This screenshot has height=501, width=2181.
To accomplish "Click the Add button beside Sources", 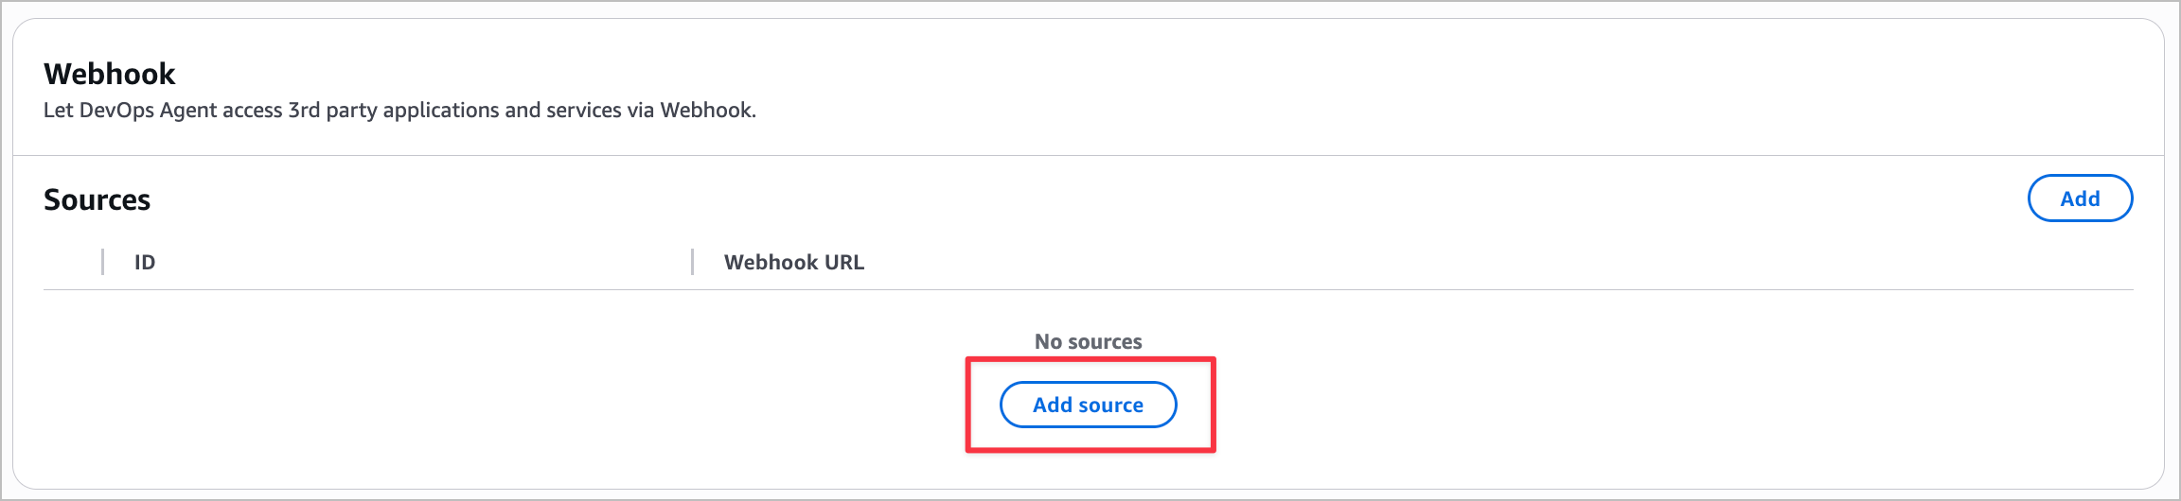I will click(x=2079, y=199).
